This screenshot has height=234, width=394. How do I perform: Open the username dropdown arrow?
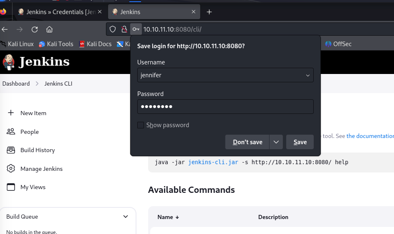point(307,75)
